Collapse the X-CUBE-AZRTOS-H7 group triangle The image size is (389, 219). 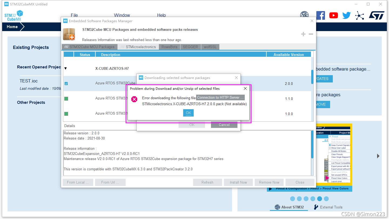point(66,68)
